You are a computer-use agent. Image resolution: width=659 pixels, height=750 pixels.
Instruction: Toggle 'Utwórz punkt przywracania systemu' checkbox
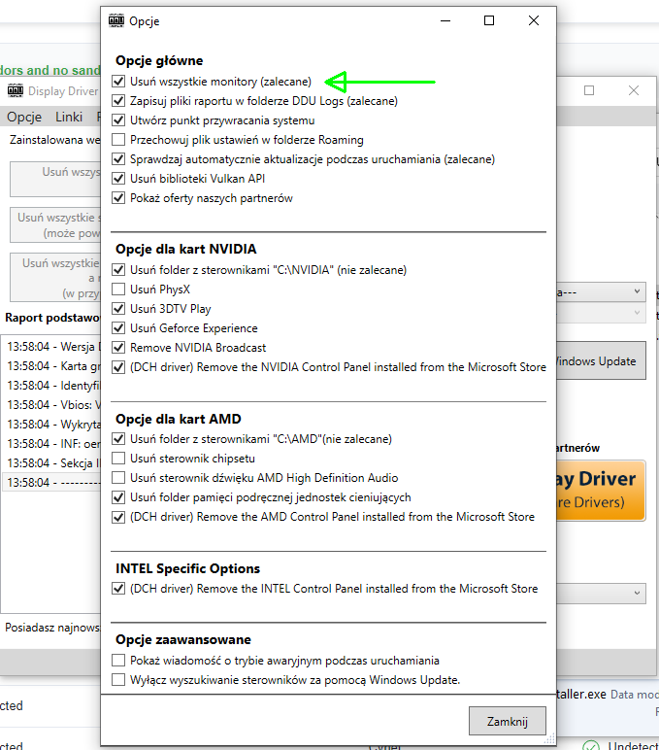coord(118,120)
